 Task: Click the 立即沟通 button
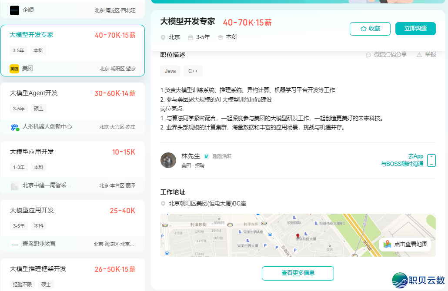[x=415, y=29]
